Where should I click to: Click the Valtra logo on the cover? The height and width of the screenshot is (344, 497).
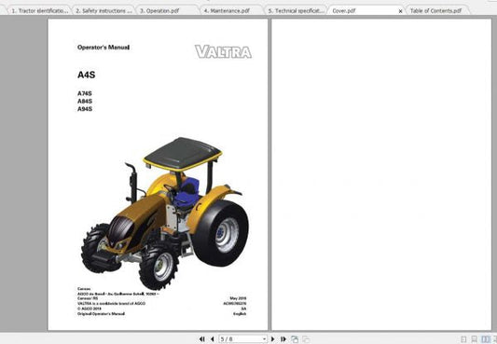point(223,51)
